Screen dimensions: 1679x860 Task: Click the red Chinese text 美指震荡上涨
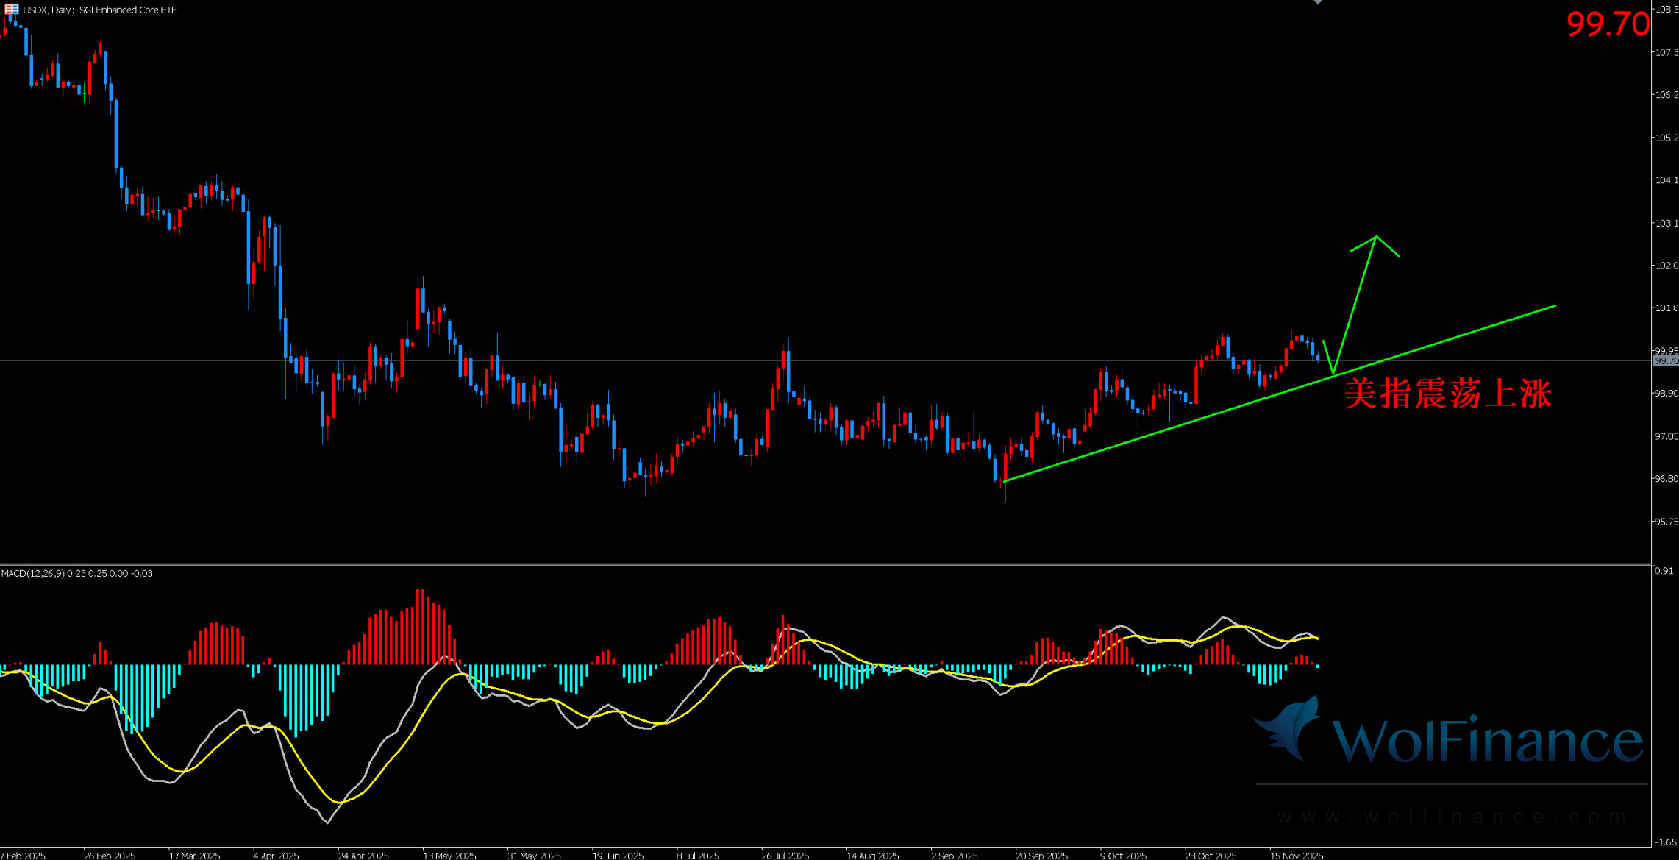click(x=1447, y=394)
